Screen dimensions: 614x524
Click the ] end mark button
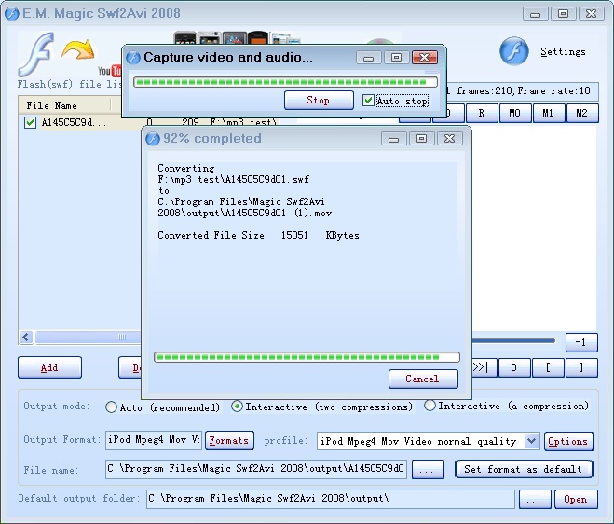click(581, 367)
